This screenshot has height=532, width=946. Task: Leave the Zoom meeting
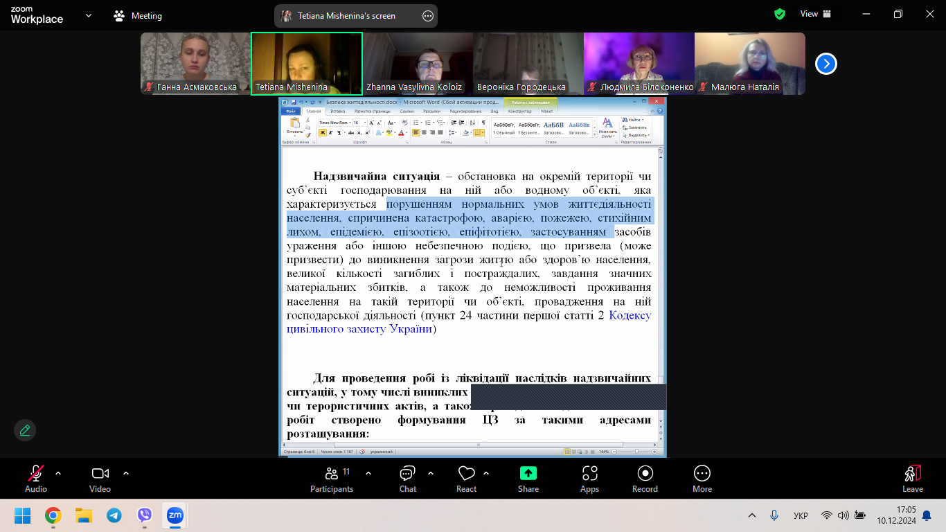click(913, 478)
